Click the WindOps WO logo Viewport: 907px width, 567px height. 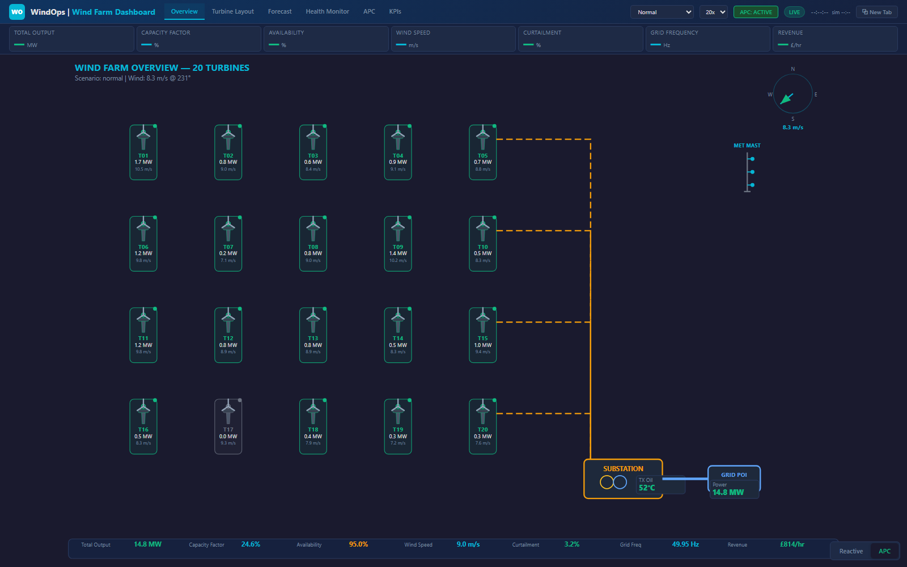tap(16, 11)
